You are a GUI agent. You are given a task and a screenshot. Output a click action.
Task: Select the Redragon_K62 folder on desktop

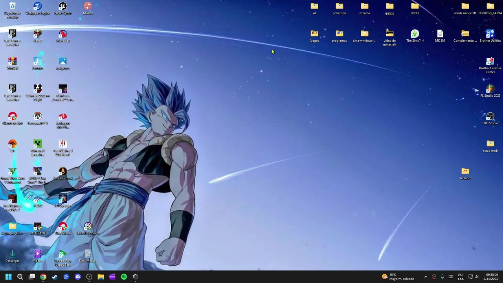13,229
